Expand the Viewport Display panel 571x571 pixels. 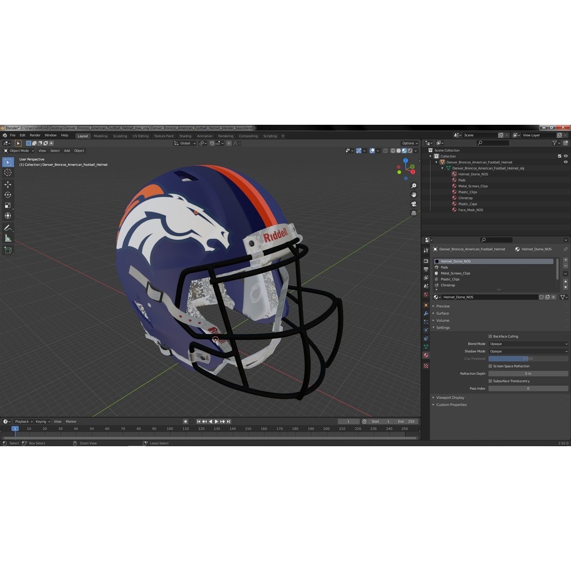click(x=450, y=398)
